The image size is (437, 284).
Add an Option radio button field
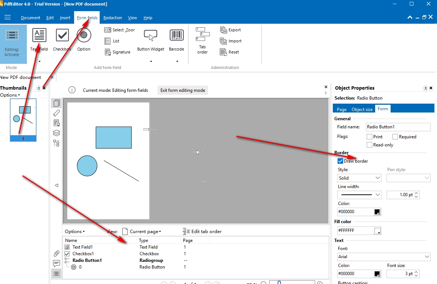click(x=84, y=40)
